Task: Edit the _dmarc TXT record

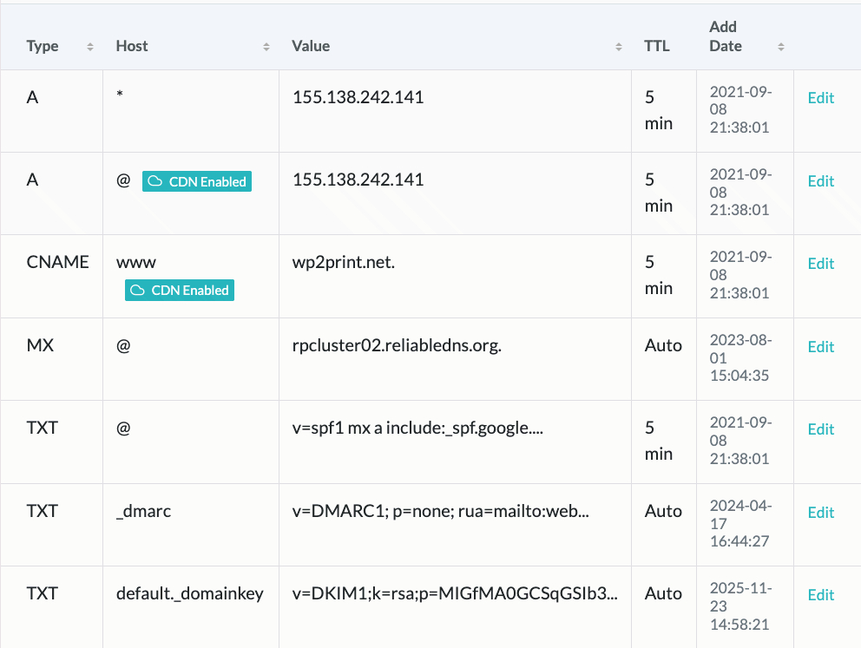Action: click(x=820, y=512)
